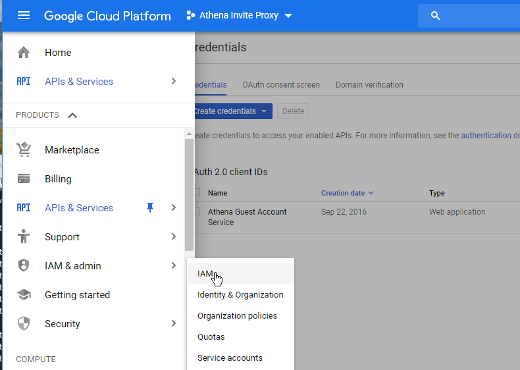The height and width of the screenshot is (370, 520).
Task: Unpin APIs & Services with pin icon
Action: (x=150, y=207)
